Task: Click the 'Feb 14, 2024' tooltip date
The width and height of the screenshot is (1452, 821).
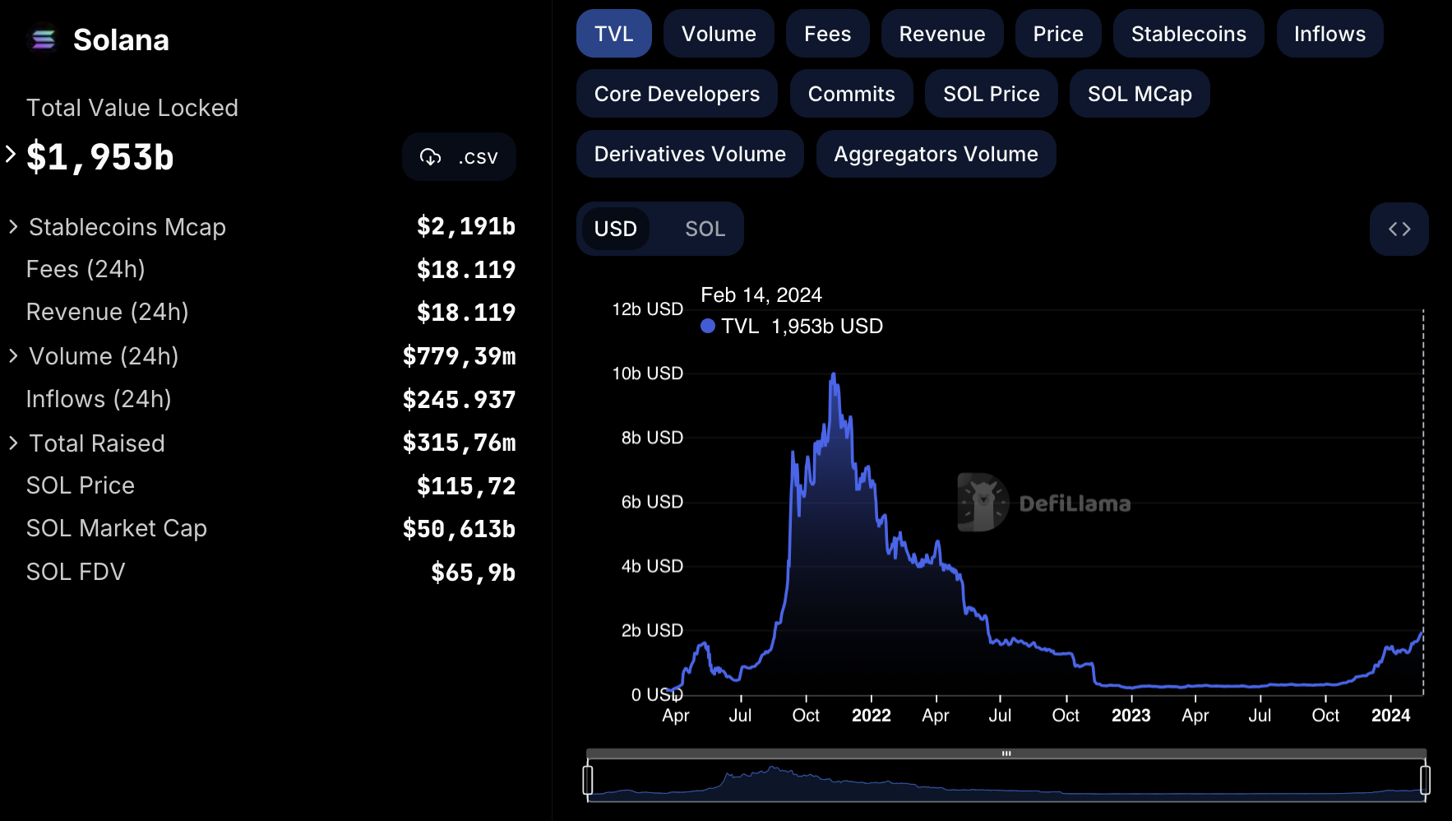Action: tap(761, 295)
